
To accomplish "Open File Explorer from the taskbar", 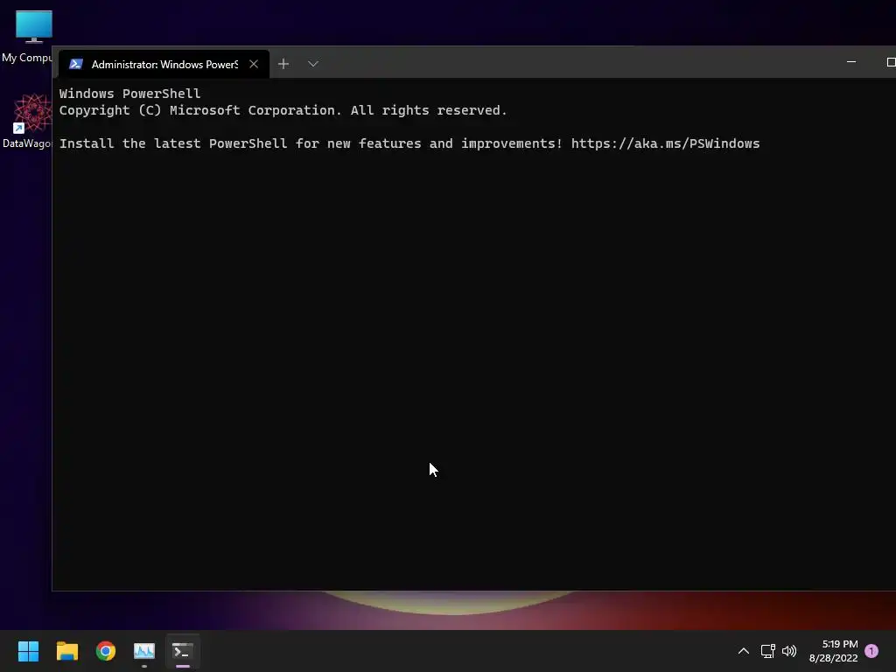I will pos(66,651).
